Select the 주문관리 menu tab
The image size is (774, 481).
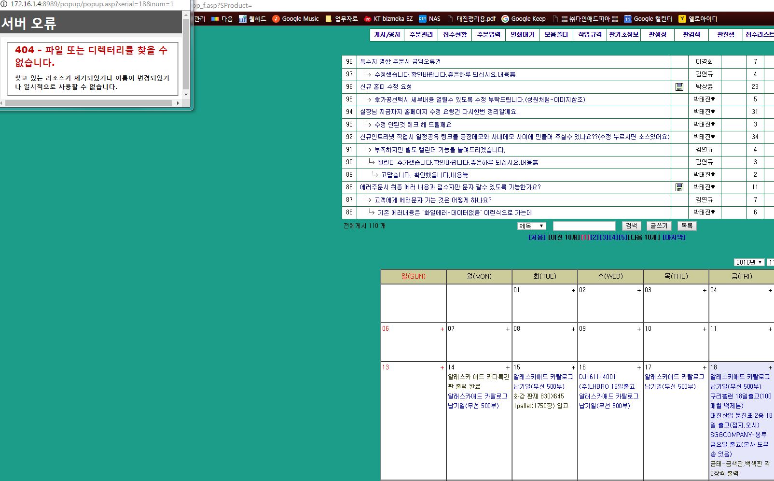tap(421, 35)
